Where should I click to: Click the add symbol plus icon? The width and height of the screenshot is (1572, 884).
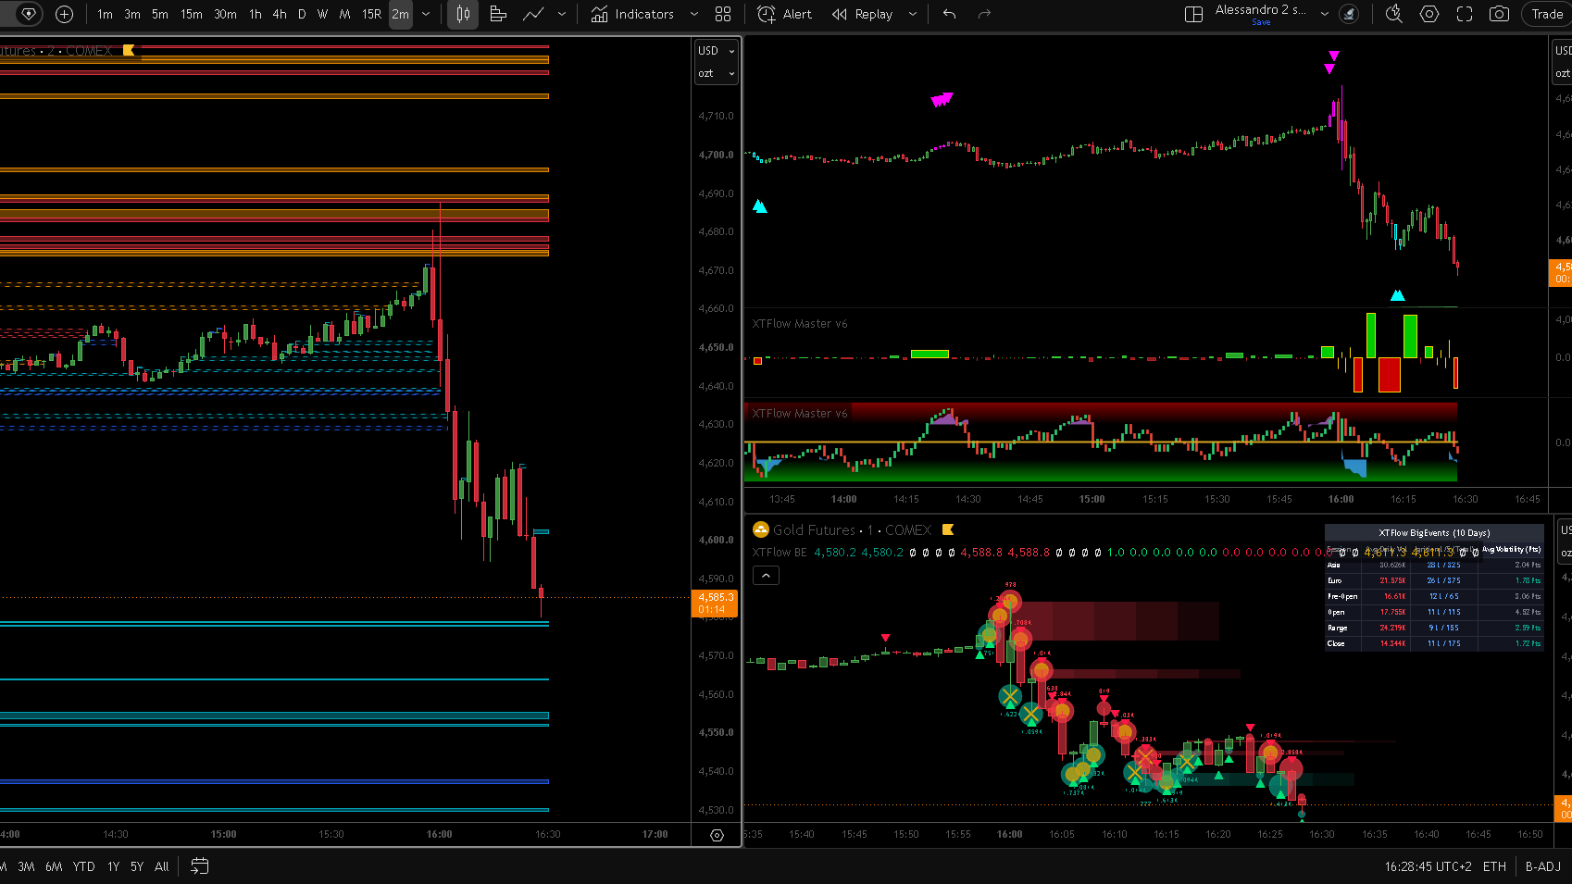pos(64,14)
